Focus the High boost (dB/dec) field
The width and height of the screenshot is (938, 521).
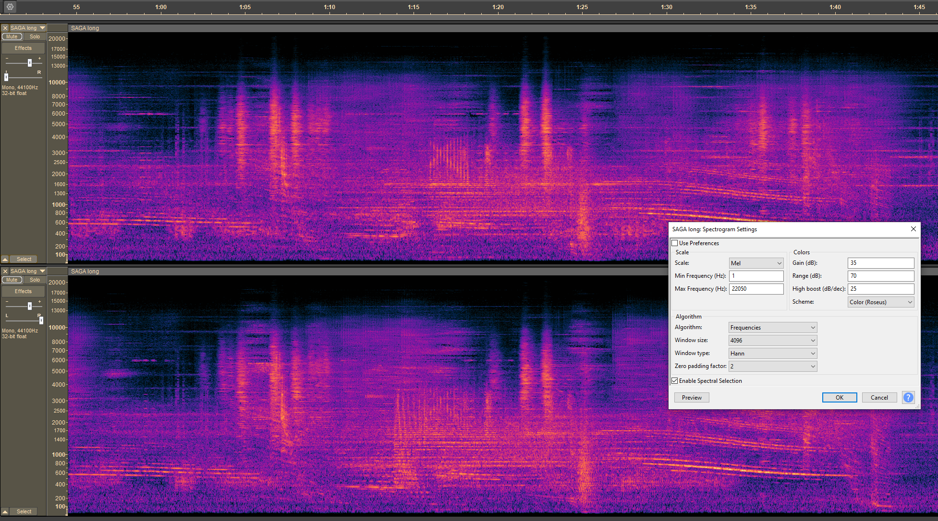tap(881, 289)
